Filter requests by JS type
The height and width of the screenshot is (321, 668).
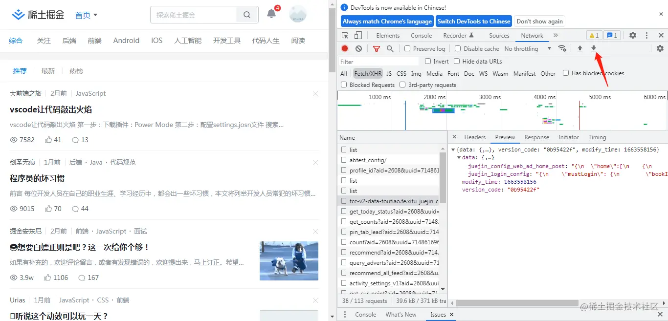pos(389,73)
